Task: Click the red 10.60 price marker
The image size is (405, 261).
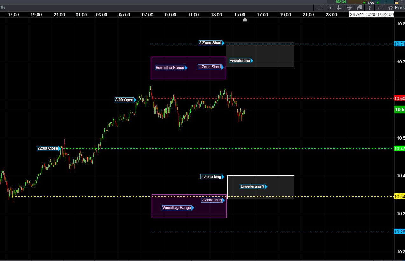Action: point(399,99)
